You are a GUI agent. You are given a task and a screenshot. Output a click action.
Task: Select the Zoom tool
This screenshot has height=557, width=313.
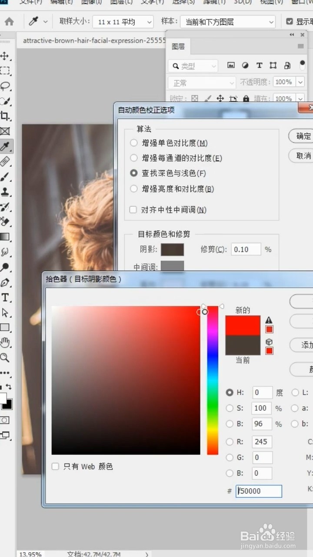coord(5,358)
